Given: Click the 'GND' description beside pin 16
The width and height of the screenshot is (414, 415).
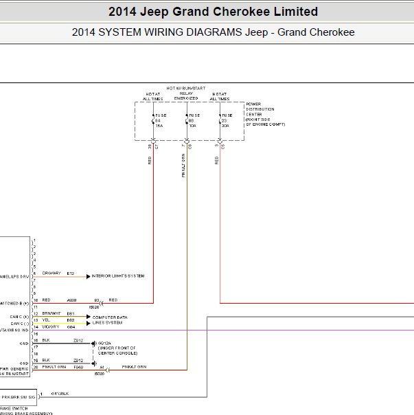Looking at the screenshot, I should (24, 344).
